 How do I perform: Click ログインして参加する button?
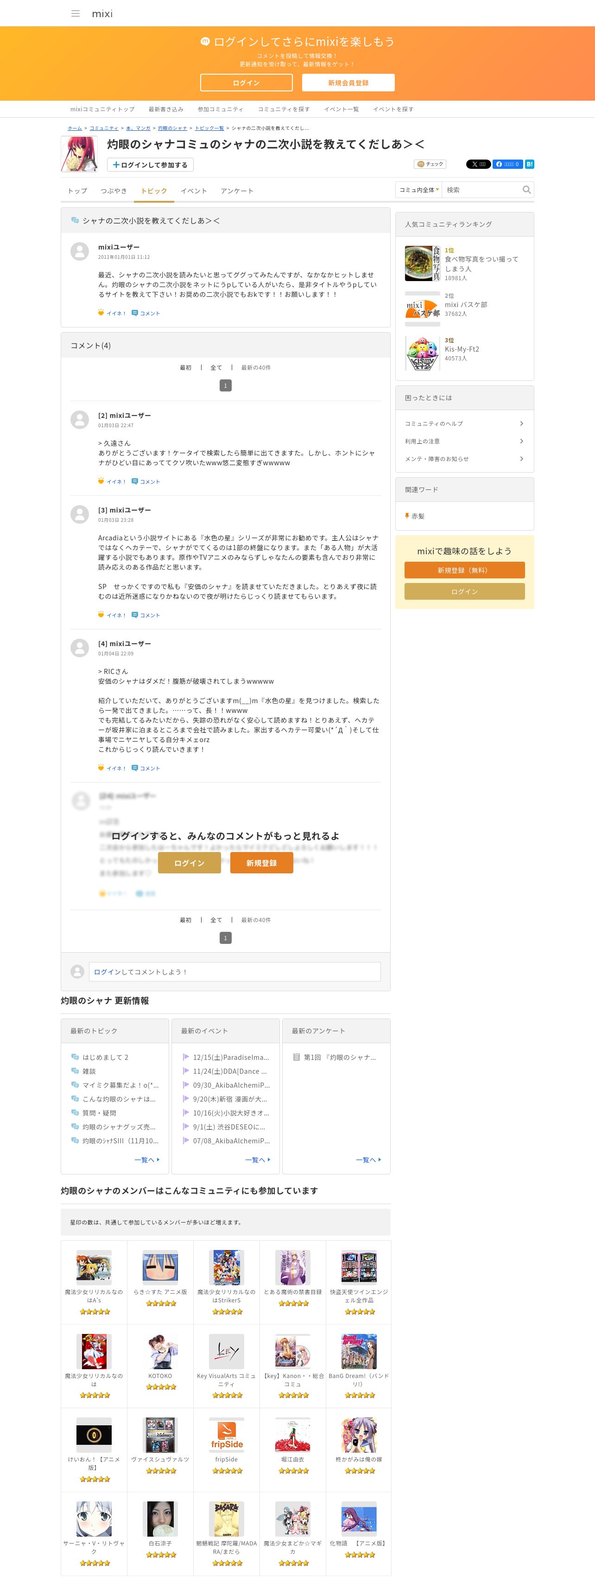[151, 165]
